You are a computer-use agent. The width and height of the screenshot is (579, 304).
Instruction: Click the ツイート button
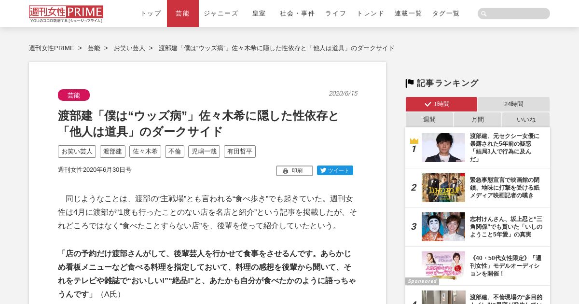pyautogui.click(x=335, y=170)
